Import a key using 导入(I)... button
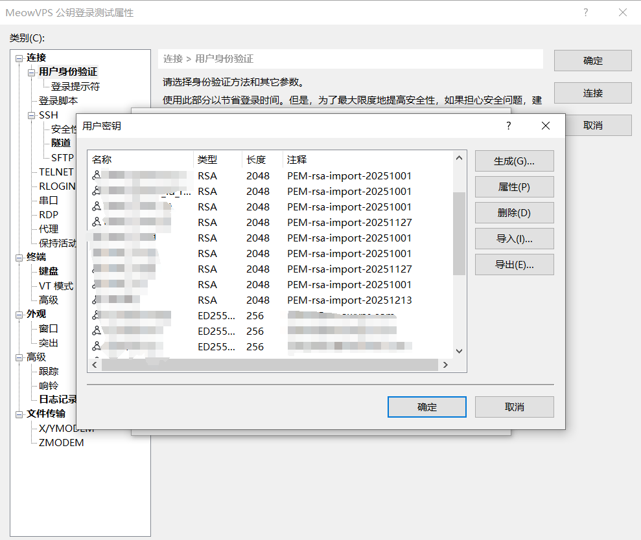641x540 pixels. point(514,238)
